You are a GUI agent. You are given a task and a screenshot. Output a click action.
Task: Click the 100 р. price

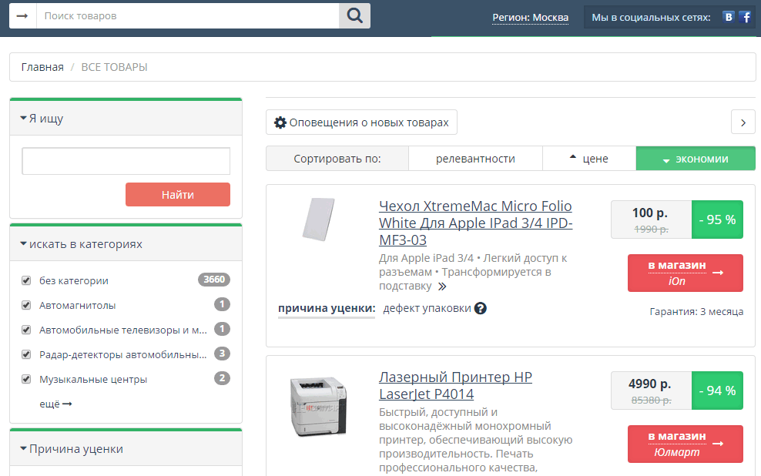coord(650,213)
